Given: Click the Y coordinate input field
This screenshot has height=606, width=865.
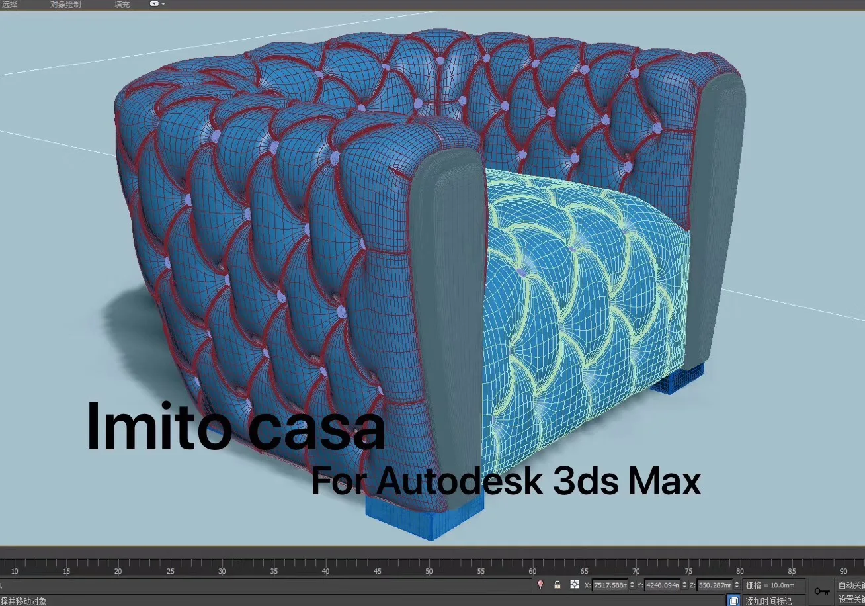Looking at the screenshot, I should 662,585.
